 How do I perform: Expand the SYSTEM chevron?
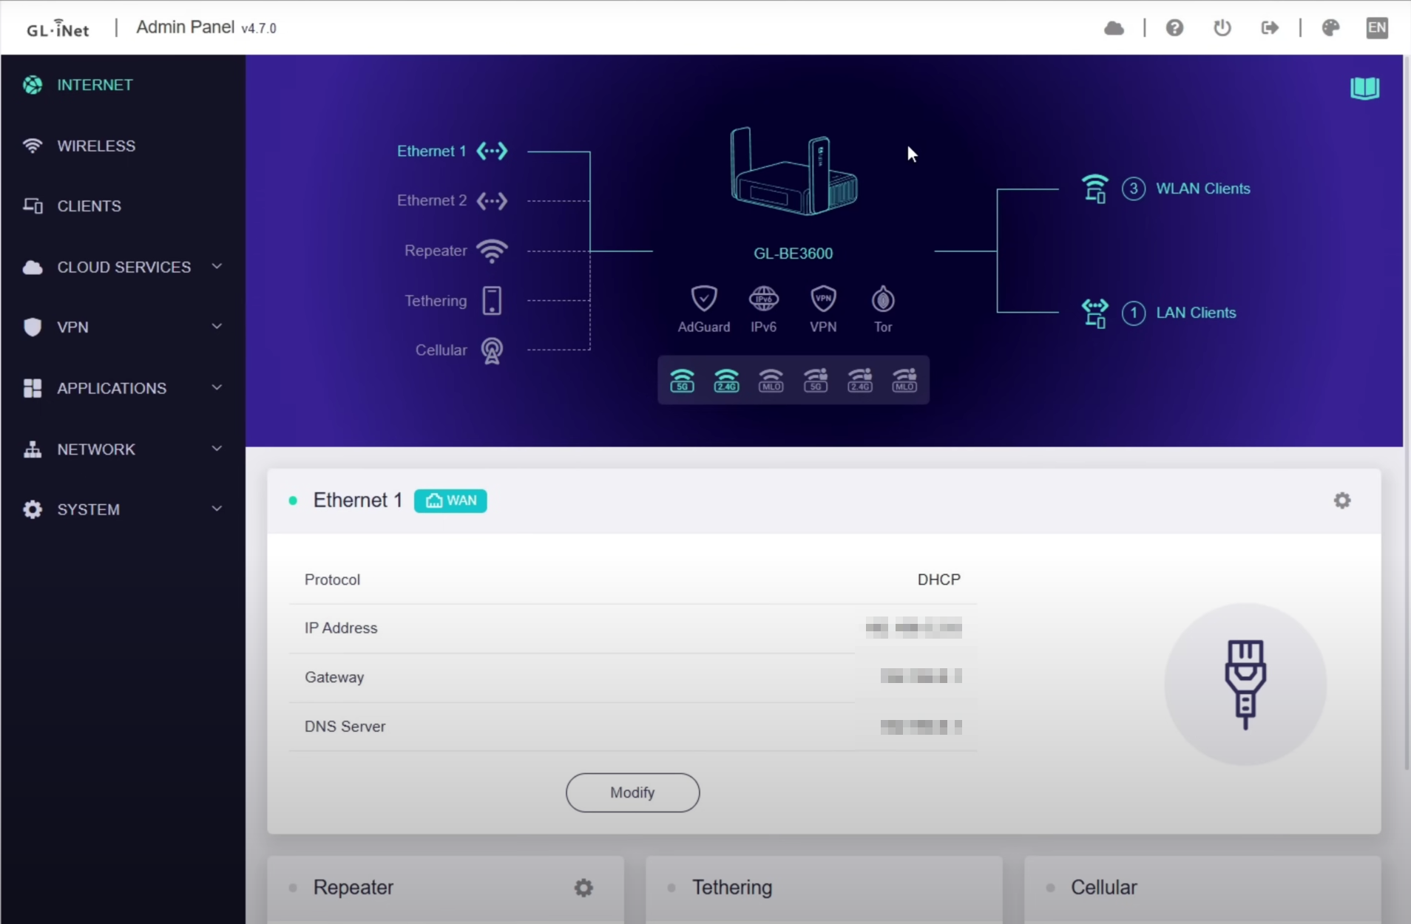pyautogui.click(x=217, y=509)
